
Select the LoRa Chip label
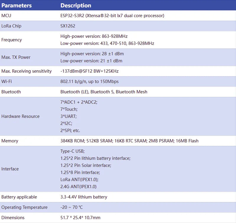click(11, 26)
